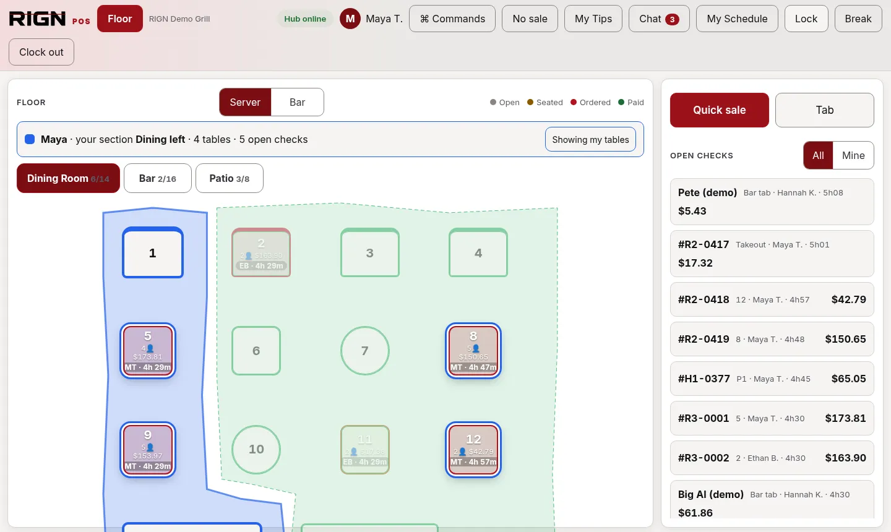Open Pete (demo) bar tab check
The height and width of the screenshot is (532, 891).
(x=772, y=202)
